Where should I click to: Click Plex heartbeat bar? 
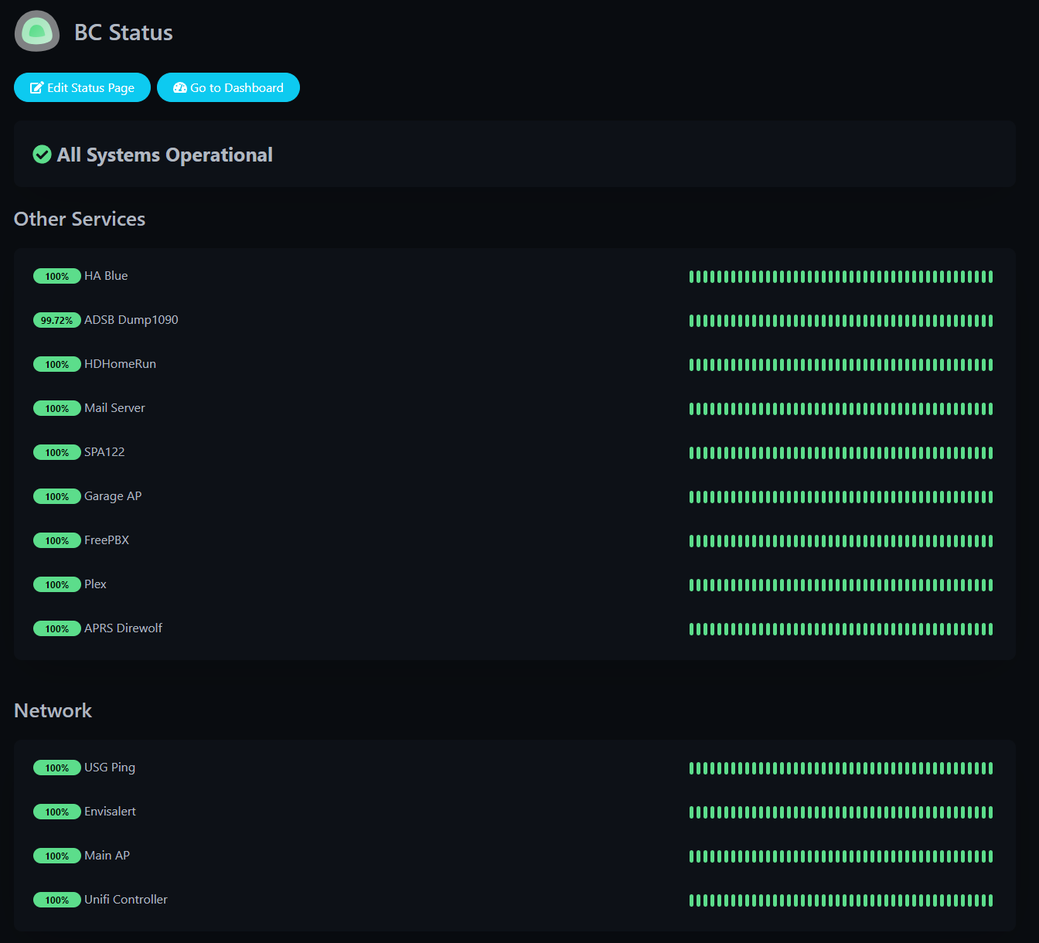(x=841, y=585)
